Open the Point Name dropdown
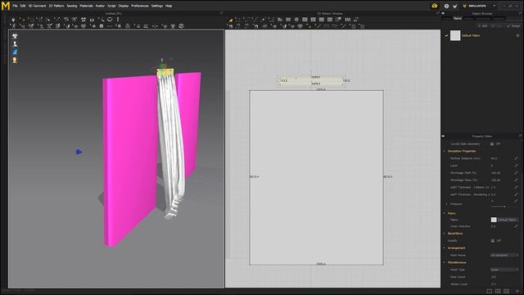The height and width of the screenshot is (295, 524). point(504,255)
